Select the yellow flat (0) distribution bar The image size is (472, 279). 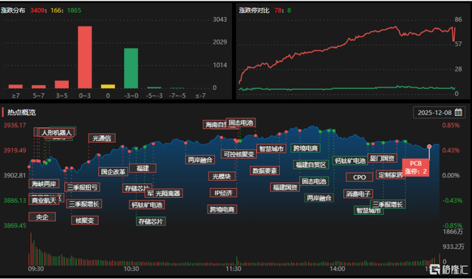pyautogui.click(x=108, y=86)
